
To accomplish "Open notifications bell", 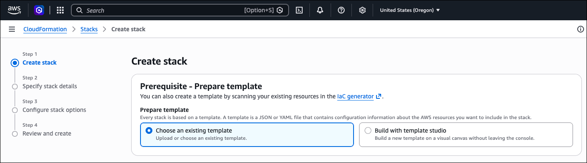I will (320, 10).
